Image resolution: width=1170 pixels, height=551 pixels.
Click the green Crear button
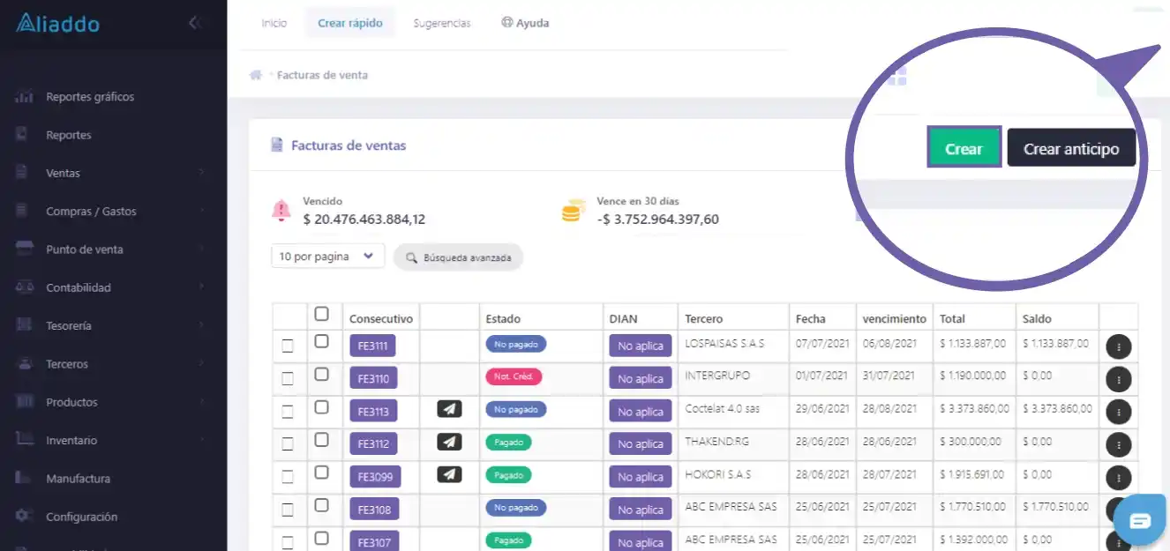pyautogui.click(x=964, y=148)
